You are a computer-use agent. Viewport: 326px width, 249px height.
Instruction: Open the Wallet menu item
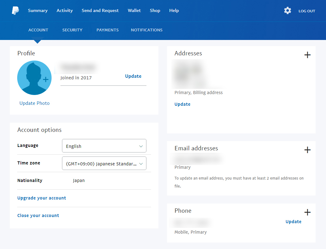(x=134, y=10)
